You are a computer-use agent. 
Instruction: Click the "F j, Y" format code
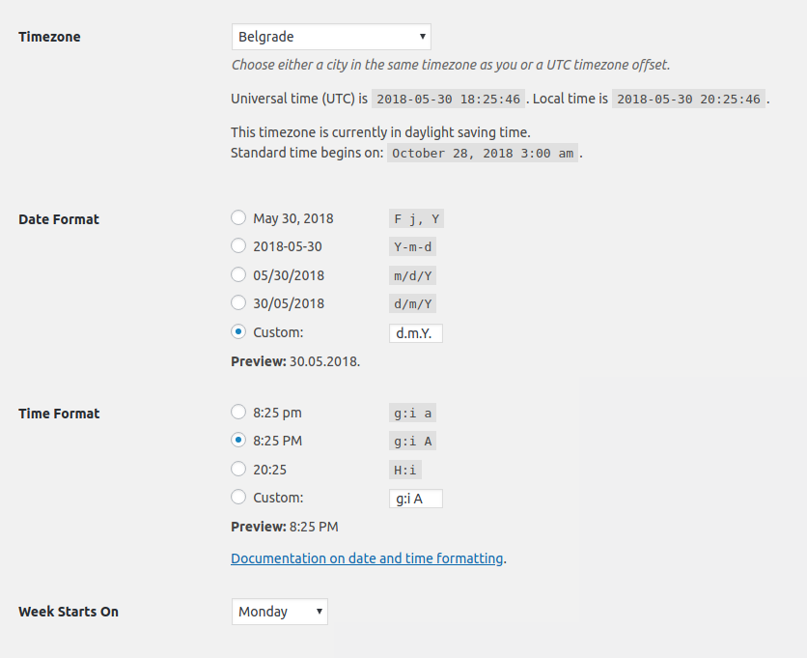point(416,218)
